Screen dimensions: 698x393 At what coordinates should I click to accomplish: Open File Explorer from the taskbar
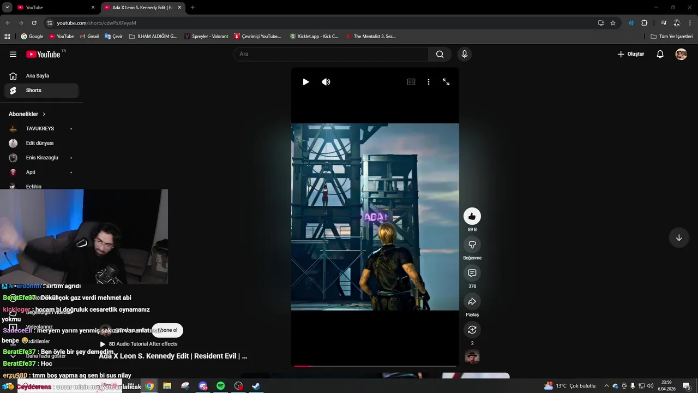point(167,386)
